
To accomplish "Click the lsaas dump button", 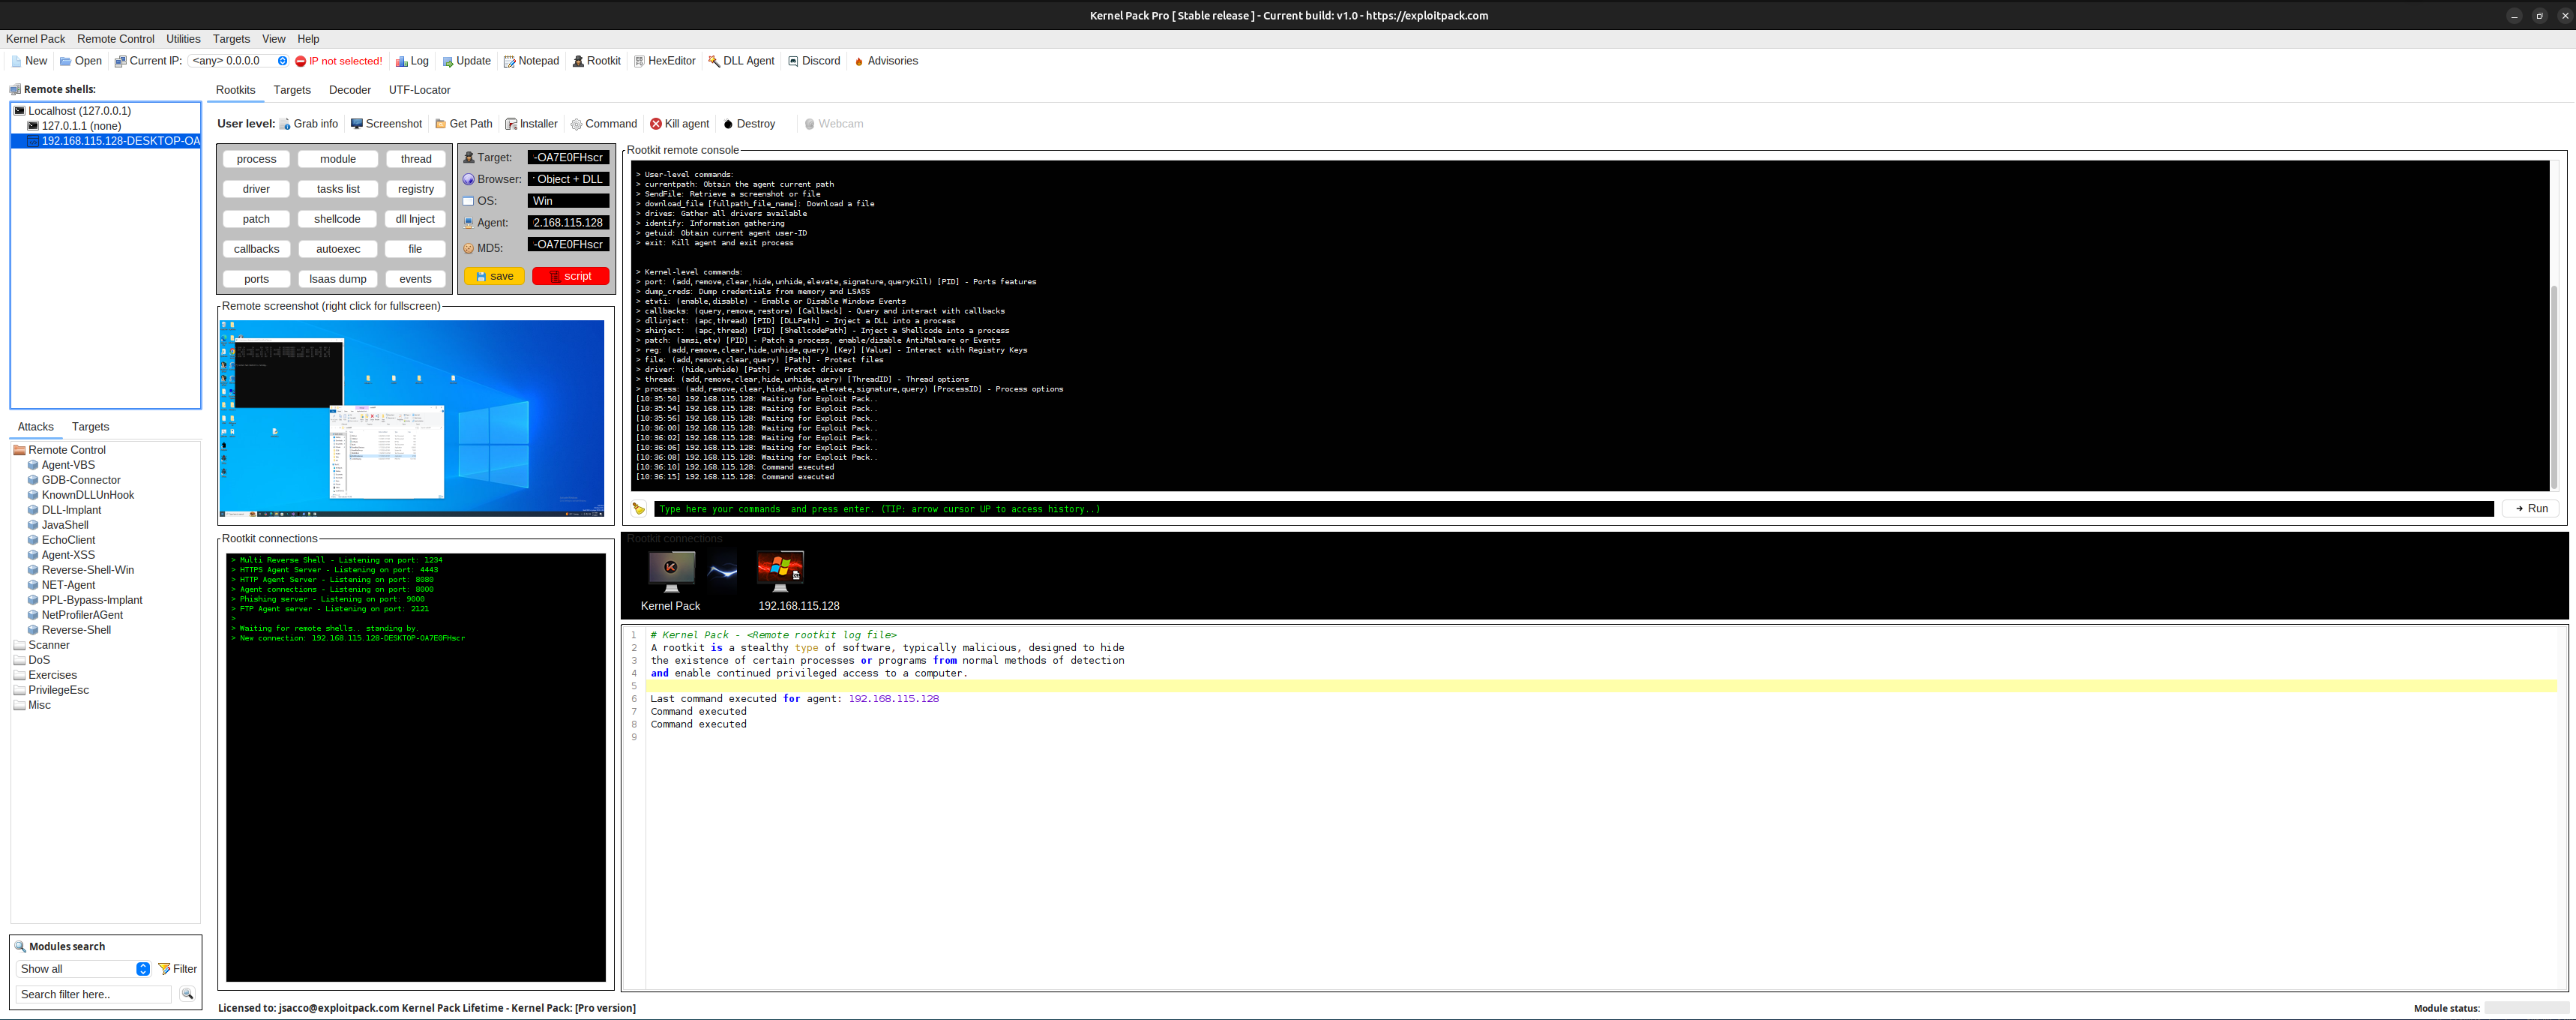I will (337, 279).
